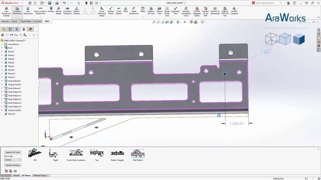Click the Update Previews button

(x=13, y=165)
